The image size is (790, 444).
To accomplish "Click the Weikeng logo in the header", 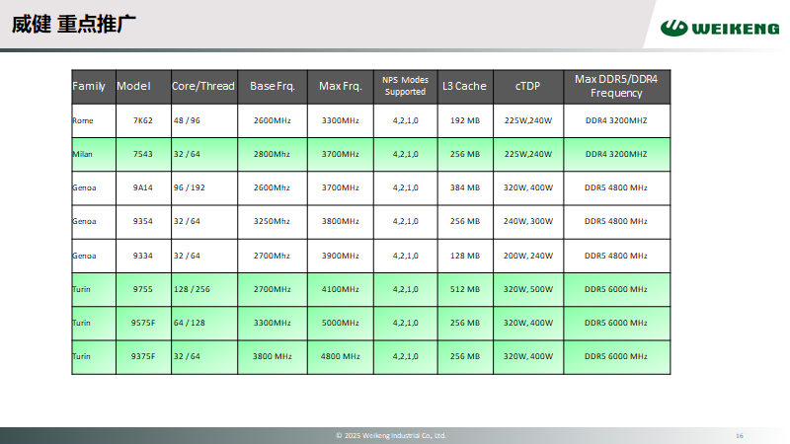I will (720, 29).
